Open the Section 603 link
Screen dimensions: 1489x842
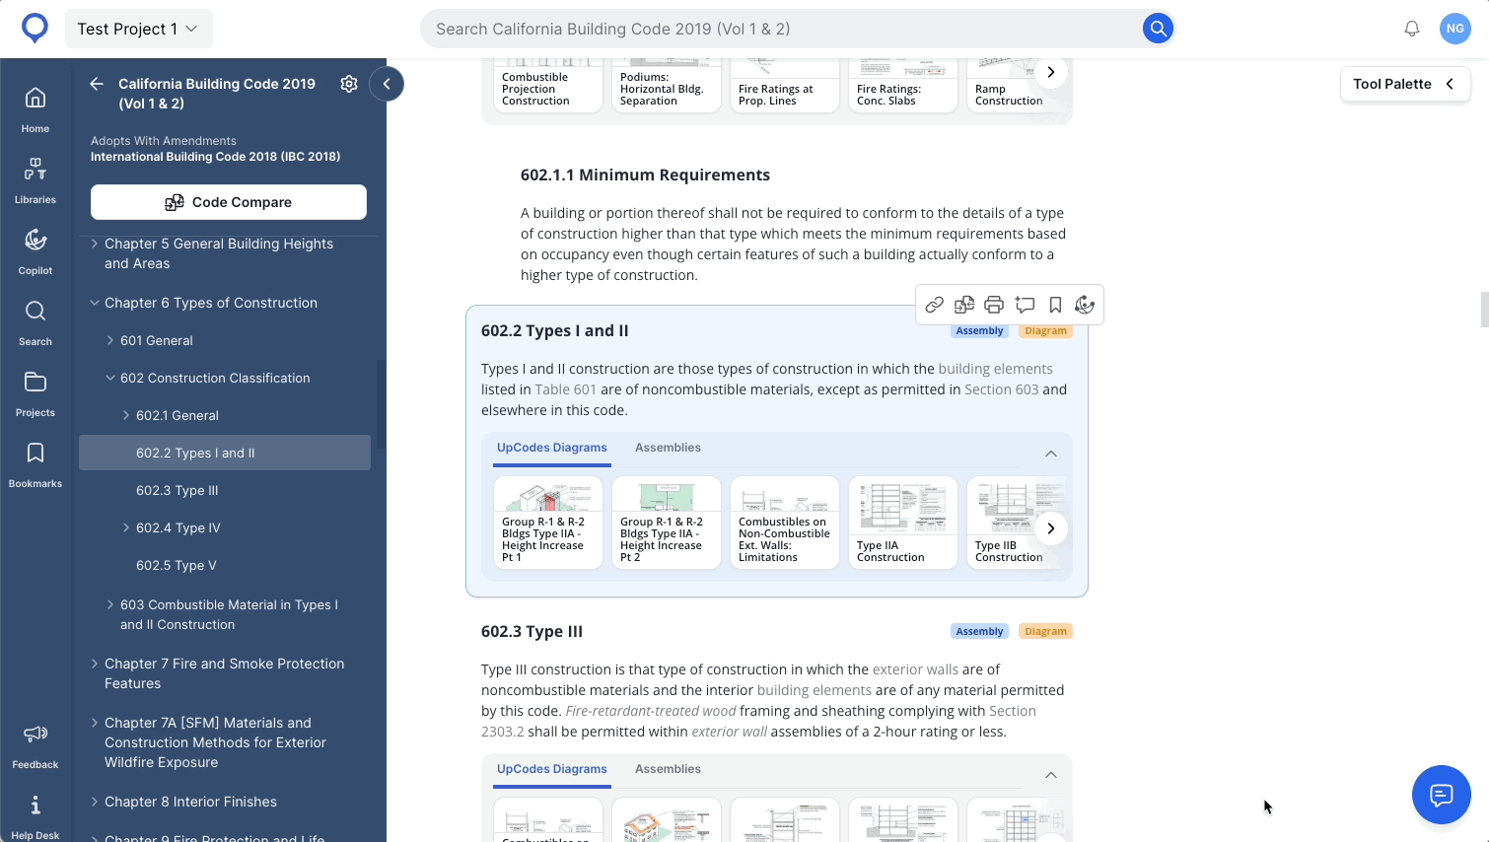(x=1001, y=389)
